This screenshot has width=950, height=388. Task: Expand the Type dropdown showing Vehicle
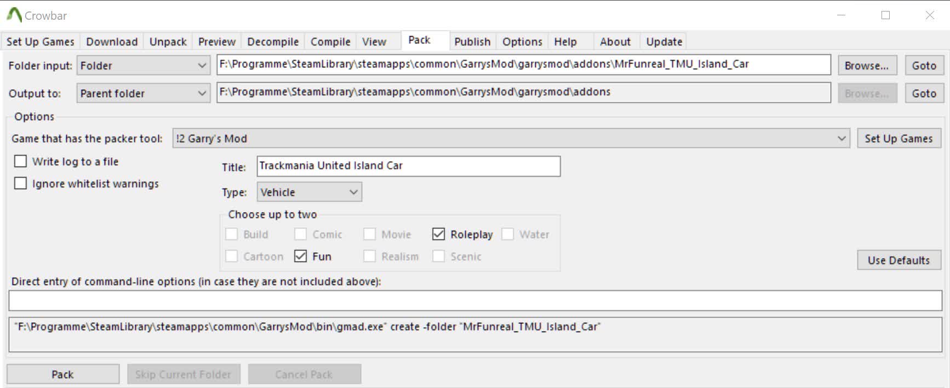pyautogui.click(x=309, y=192)
